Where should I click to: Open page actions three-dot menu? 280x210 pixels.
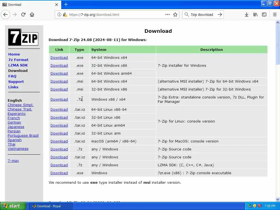(x=168, y=14)
